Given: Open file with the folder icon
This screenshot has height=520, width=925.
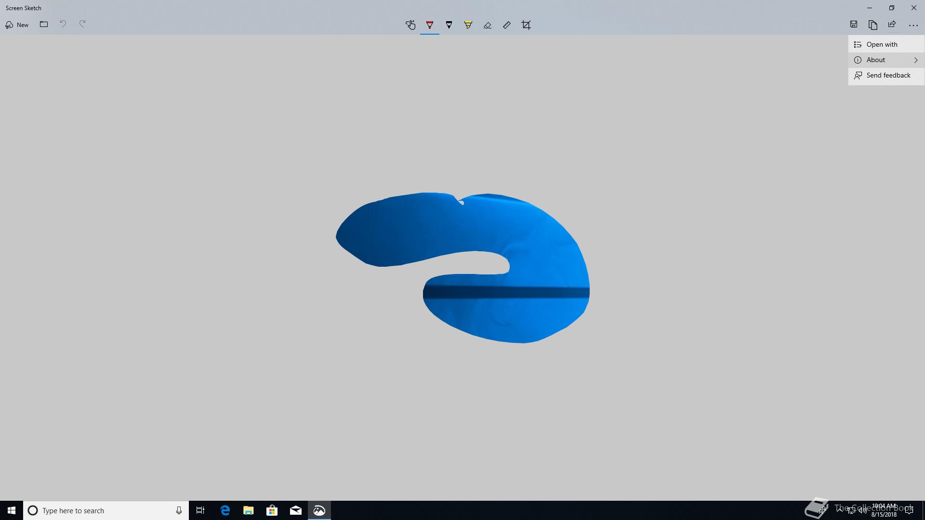Looking at the screenshot, I should coord(44,25).
